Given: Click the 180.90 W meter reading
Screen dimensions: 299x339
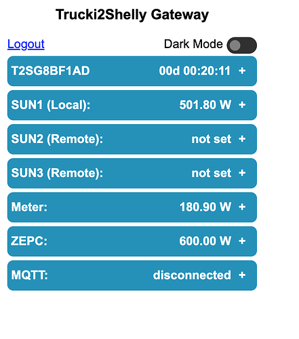Looking at the screenshot, I should point(205,207).
